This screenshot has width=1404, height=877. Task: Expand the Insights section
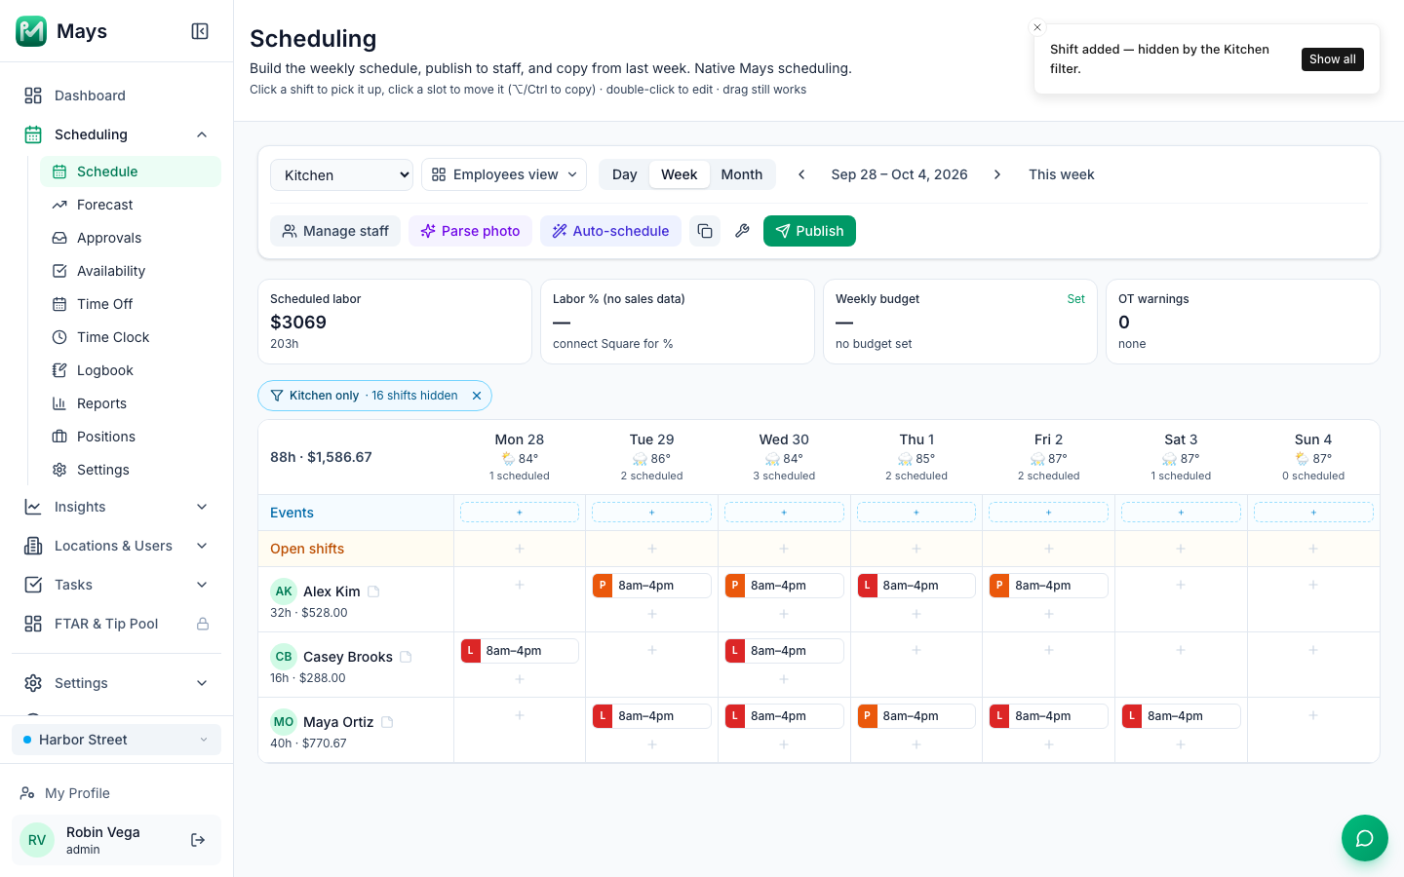[x=116, y=507]
